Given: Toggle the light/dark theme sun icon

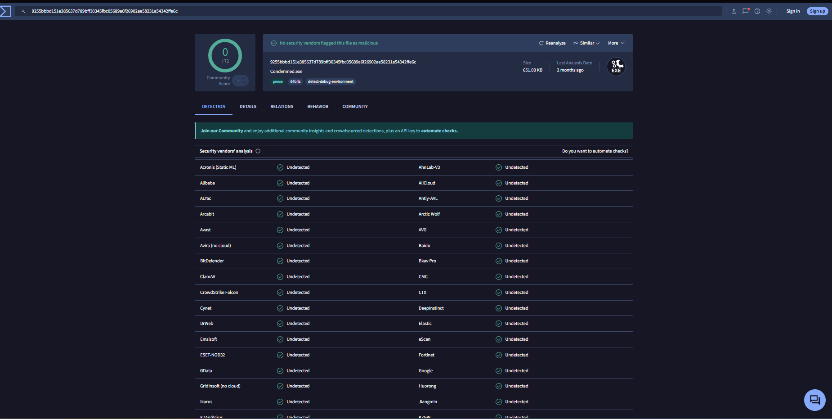Looking at the screenshot, I should point(769,11).
